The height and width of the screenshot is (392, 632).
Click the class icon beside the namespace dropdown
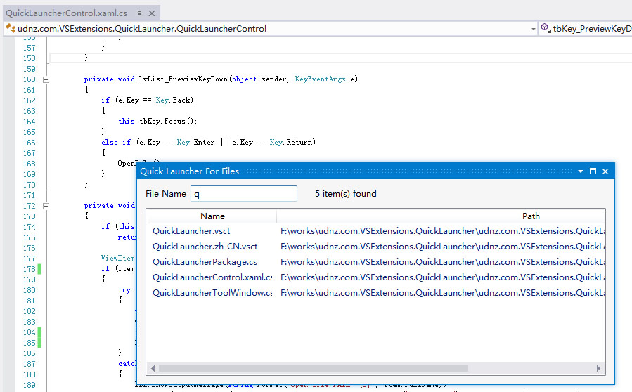point(11,29)
